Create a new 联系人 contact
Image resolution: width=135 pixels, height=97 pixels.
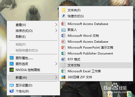tap(96, 30)
